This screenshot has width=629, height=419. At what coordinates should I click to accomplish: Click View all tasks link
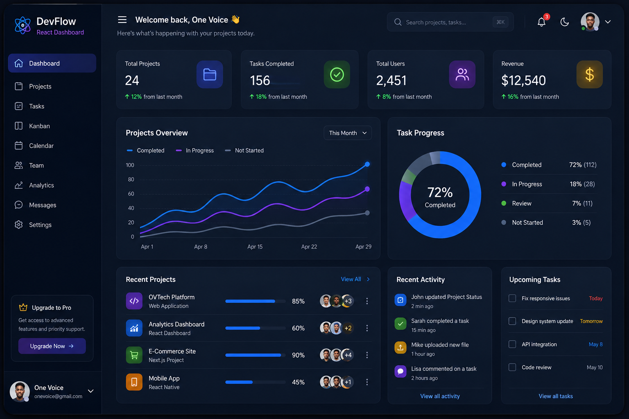pyautogui.click(x=556, y=396)
